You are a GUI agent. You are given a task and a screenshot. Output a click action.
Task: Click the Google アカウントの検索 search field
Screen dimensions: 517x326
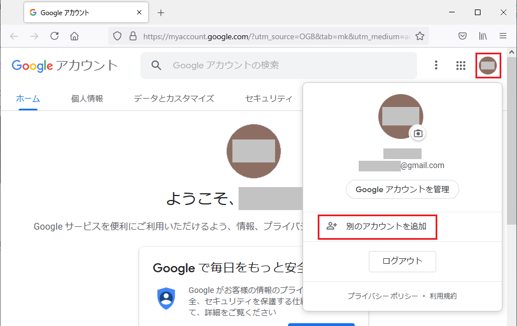tap(281, 66)
